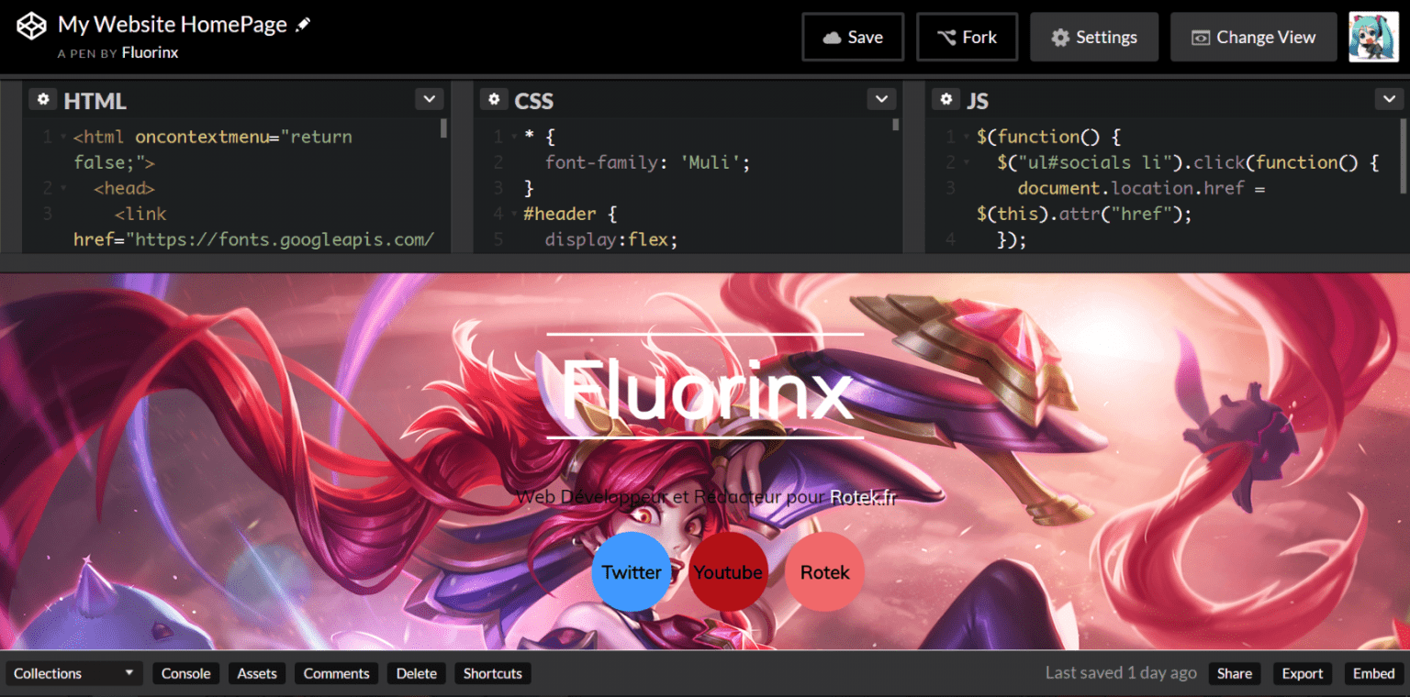The width and height of the screenshot is (1410, 697).
Task: Open the Fluorinx author profile link
Action: 150,53
